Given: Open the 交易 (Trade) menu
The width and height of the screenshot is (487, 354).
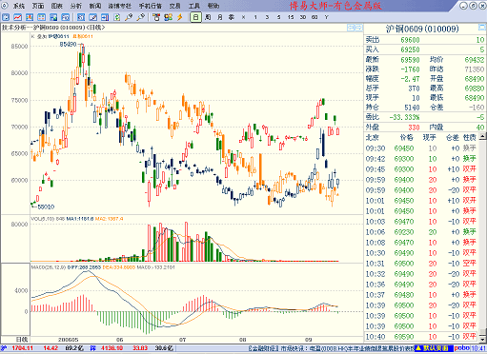Looking at the screenshot, I should (x=174, y=6).
